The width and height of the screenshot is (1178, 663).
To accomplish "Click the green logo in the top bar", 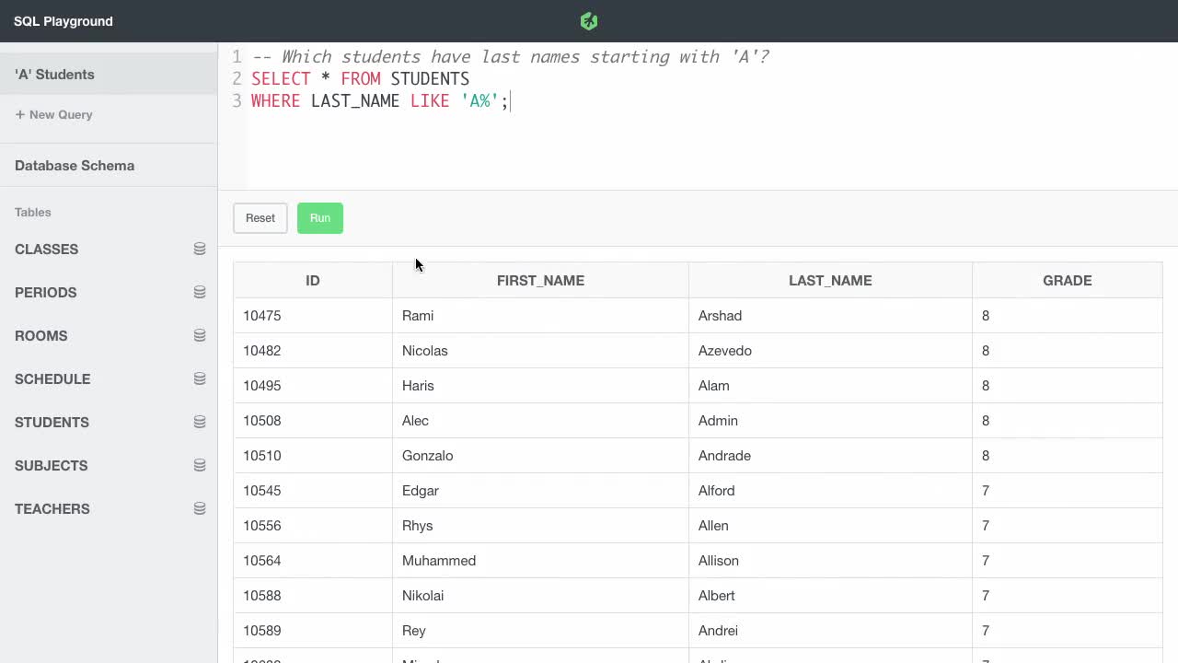I will pos(588,20).
